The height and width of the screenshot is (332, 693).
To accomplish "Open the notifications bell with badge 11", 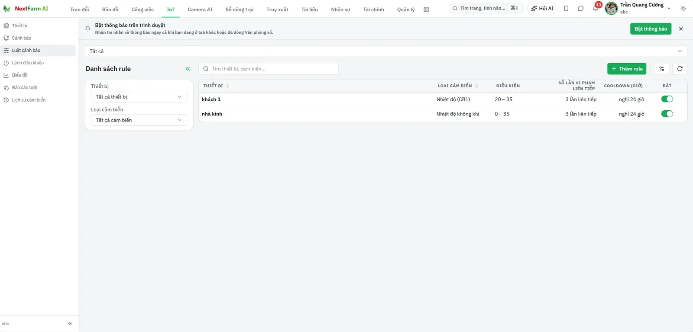I will click(x=596, y=8).
